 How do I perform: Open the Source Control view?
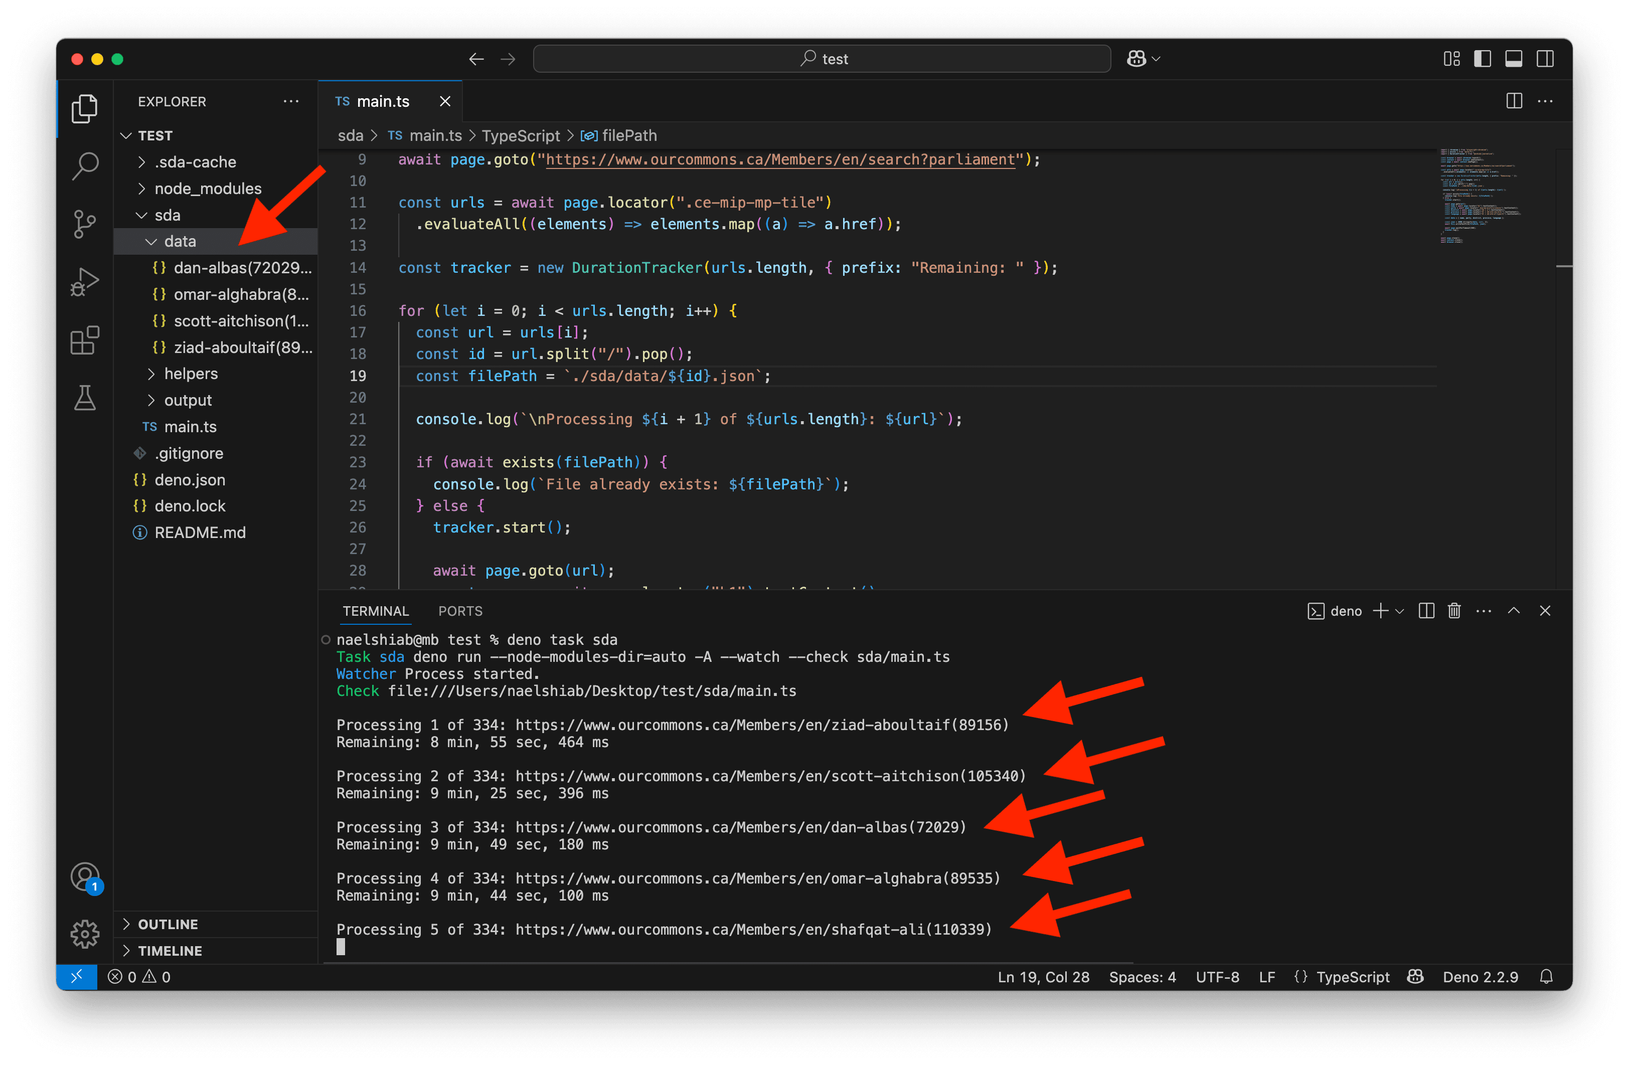(x=85, y=224)
